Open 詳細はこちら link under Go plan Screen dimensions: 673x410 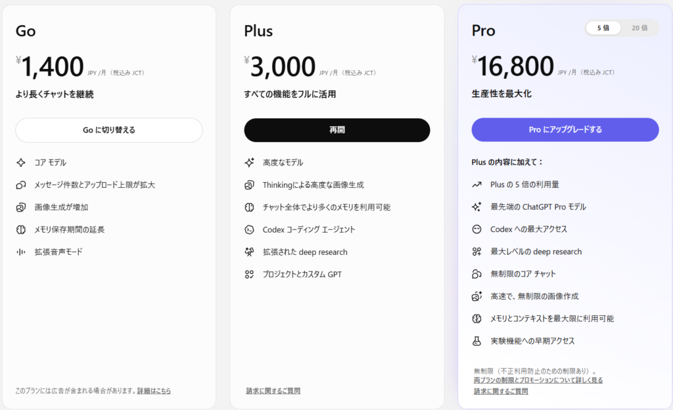(154, 391)
